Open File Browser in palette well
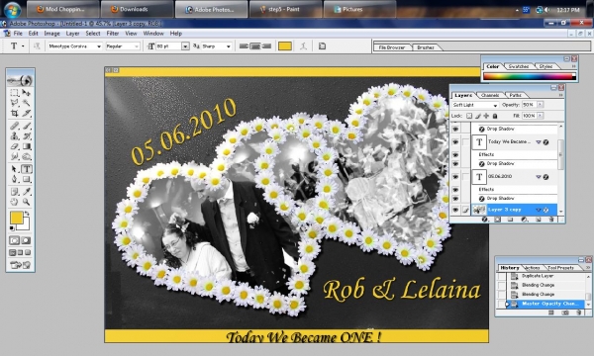The height and width of the screenshot is (356, 594). click(392, 47)
